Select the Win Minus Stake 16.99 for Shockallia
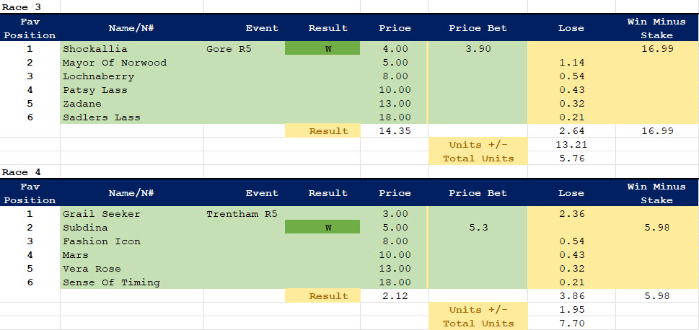 click(x=656, y=49)
